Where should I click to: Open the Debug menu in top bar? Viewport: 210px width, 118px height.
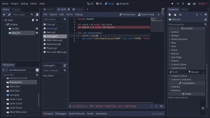pos(24,4)
